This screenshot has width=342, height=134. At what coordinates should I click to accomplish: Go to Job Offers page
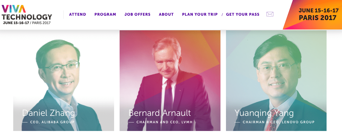(138, 14)
